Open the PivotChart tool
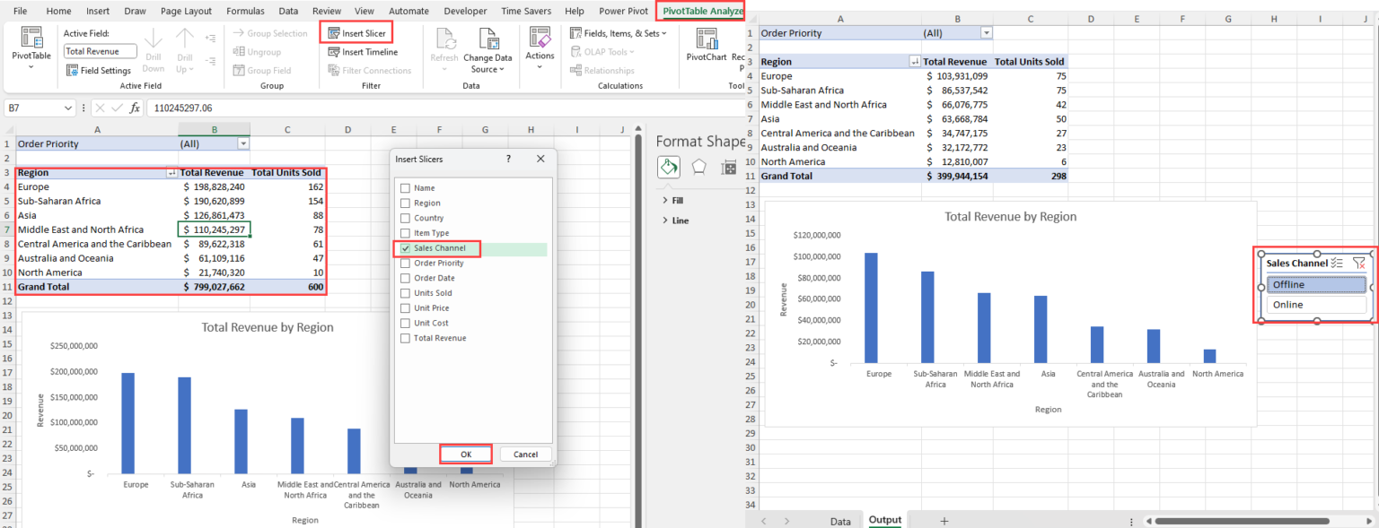Screen dimensions: 1379x528 (x=707, y=40)
